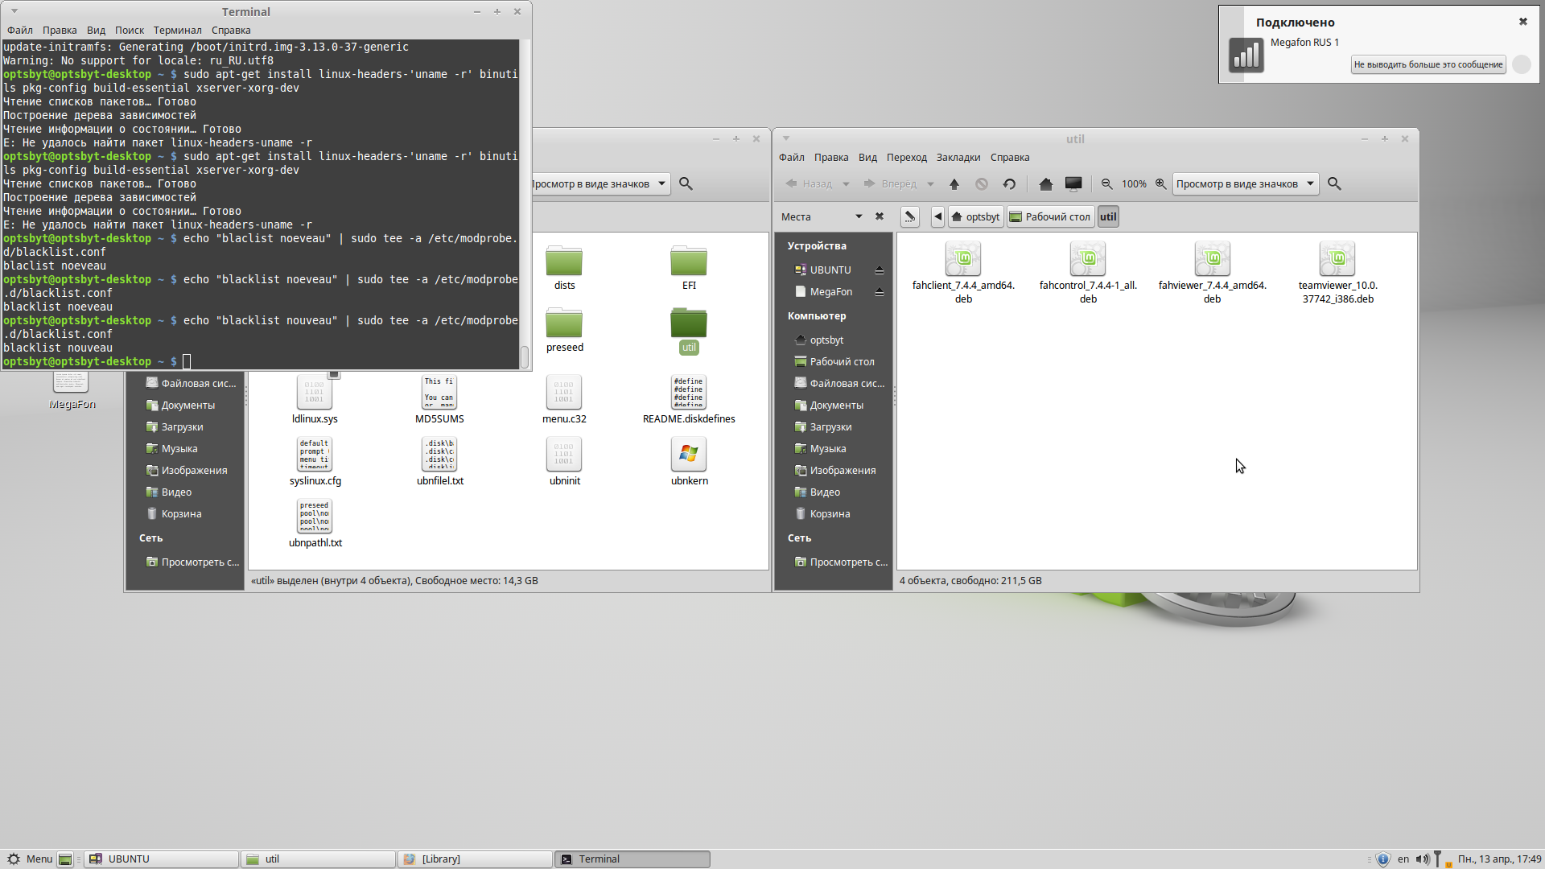
Task: Click the Computer toolbar icon
Action: [x=1073, y=184]
